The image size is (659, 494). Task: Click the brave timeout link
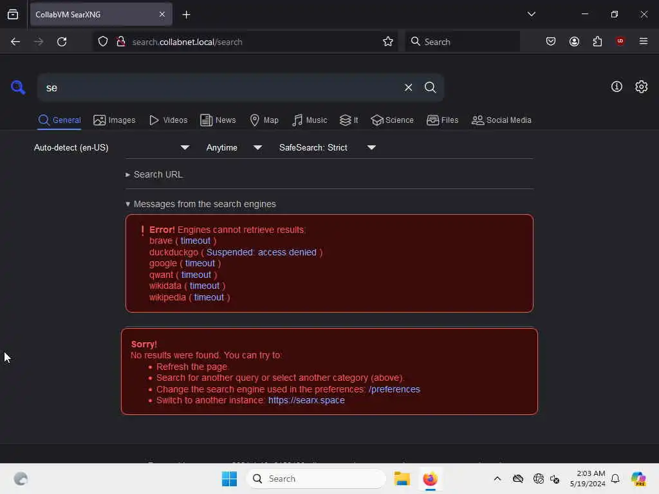coord(196,241)
